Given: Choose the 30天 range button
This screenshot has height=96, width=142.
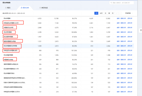Looking at the screenshot, I should point(101,13).
